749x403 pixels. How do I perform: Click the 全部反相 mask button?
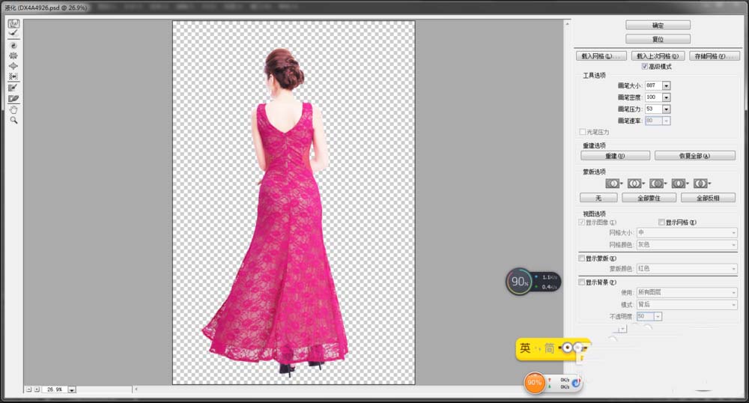pos(707,198)
